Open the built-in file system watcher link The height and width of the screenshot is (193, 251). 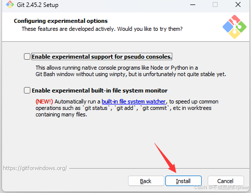coord(133,101)
